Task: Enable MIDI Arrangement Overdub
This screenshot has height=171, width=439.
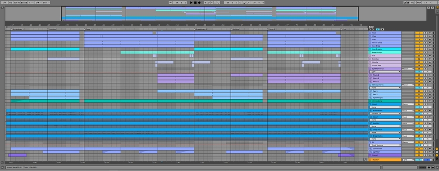Action: click(x=205, y=3)
